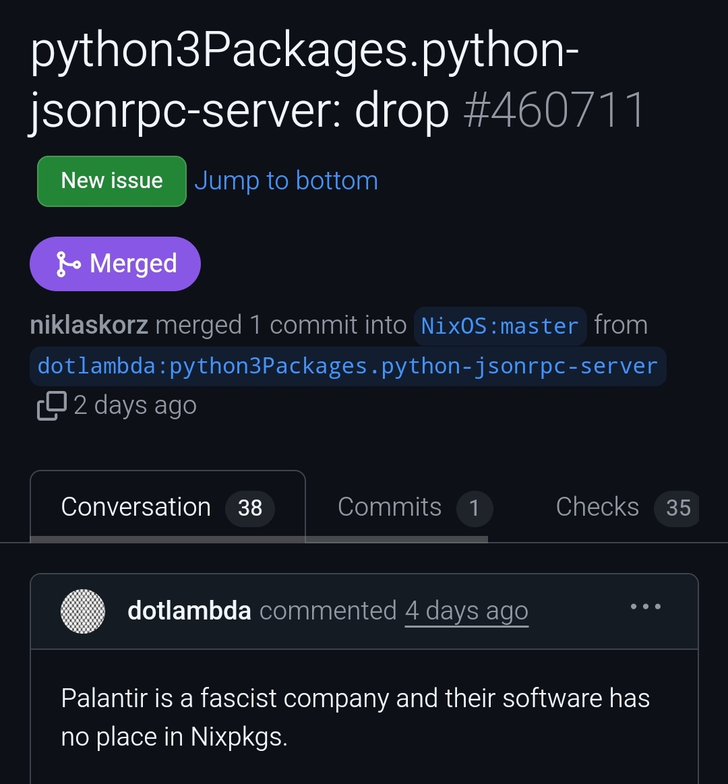Open the comment options ellipsis menu
This screenshot has height=784, width=728.
click(x=645, y=607)
